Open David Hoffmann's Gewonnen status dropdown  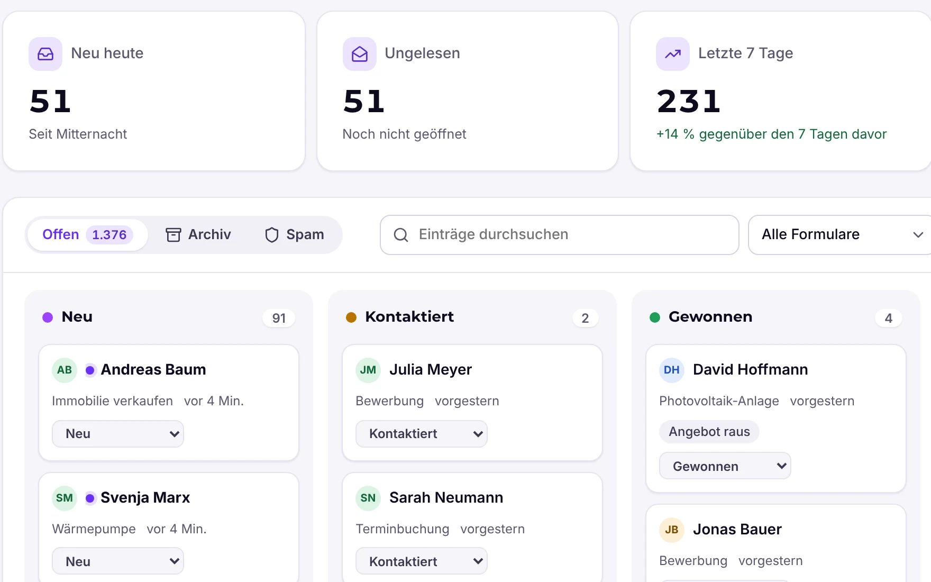pos(725,466)
